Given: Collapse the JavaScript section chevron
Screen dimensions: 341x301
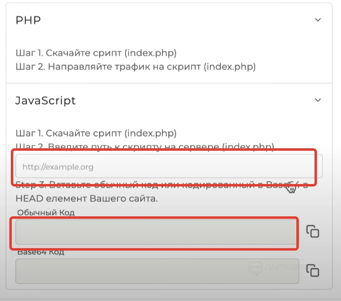Looking at the screenshot, I should click(318, 100).
